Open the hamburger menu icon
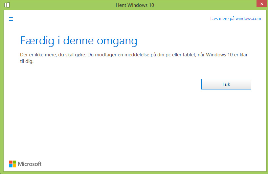 point(11,19)
